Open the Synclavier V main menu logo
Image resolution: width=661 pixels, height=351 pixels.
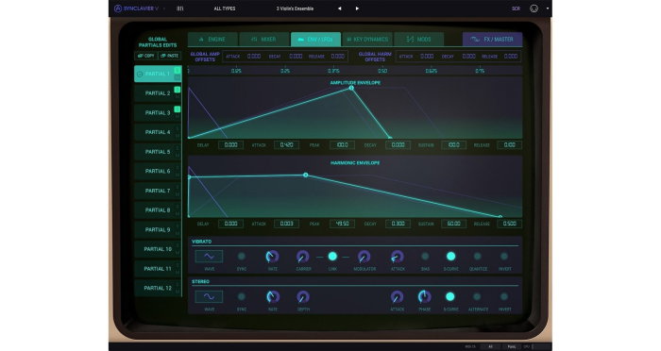(x=137, y=8)
